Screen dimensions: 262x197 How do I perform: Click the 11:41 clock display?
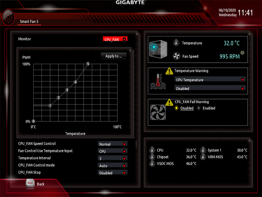[245, 13]
